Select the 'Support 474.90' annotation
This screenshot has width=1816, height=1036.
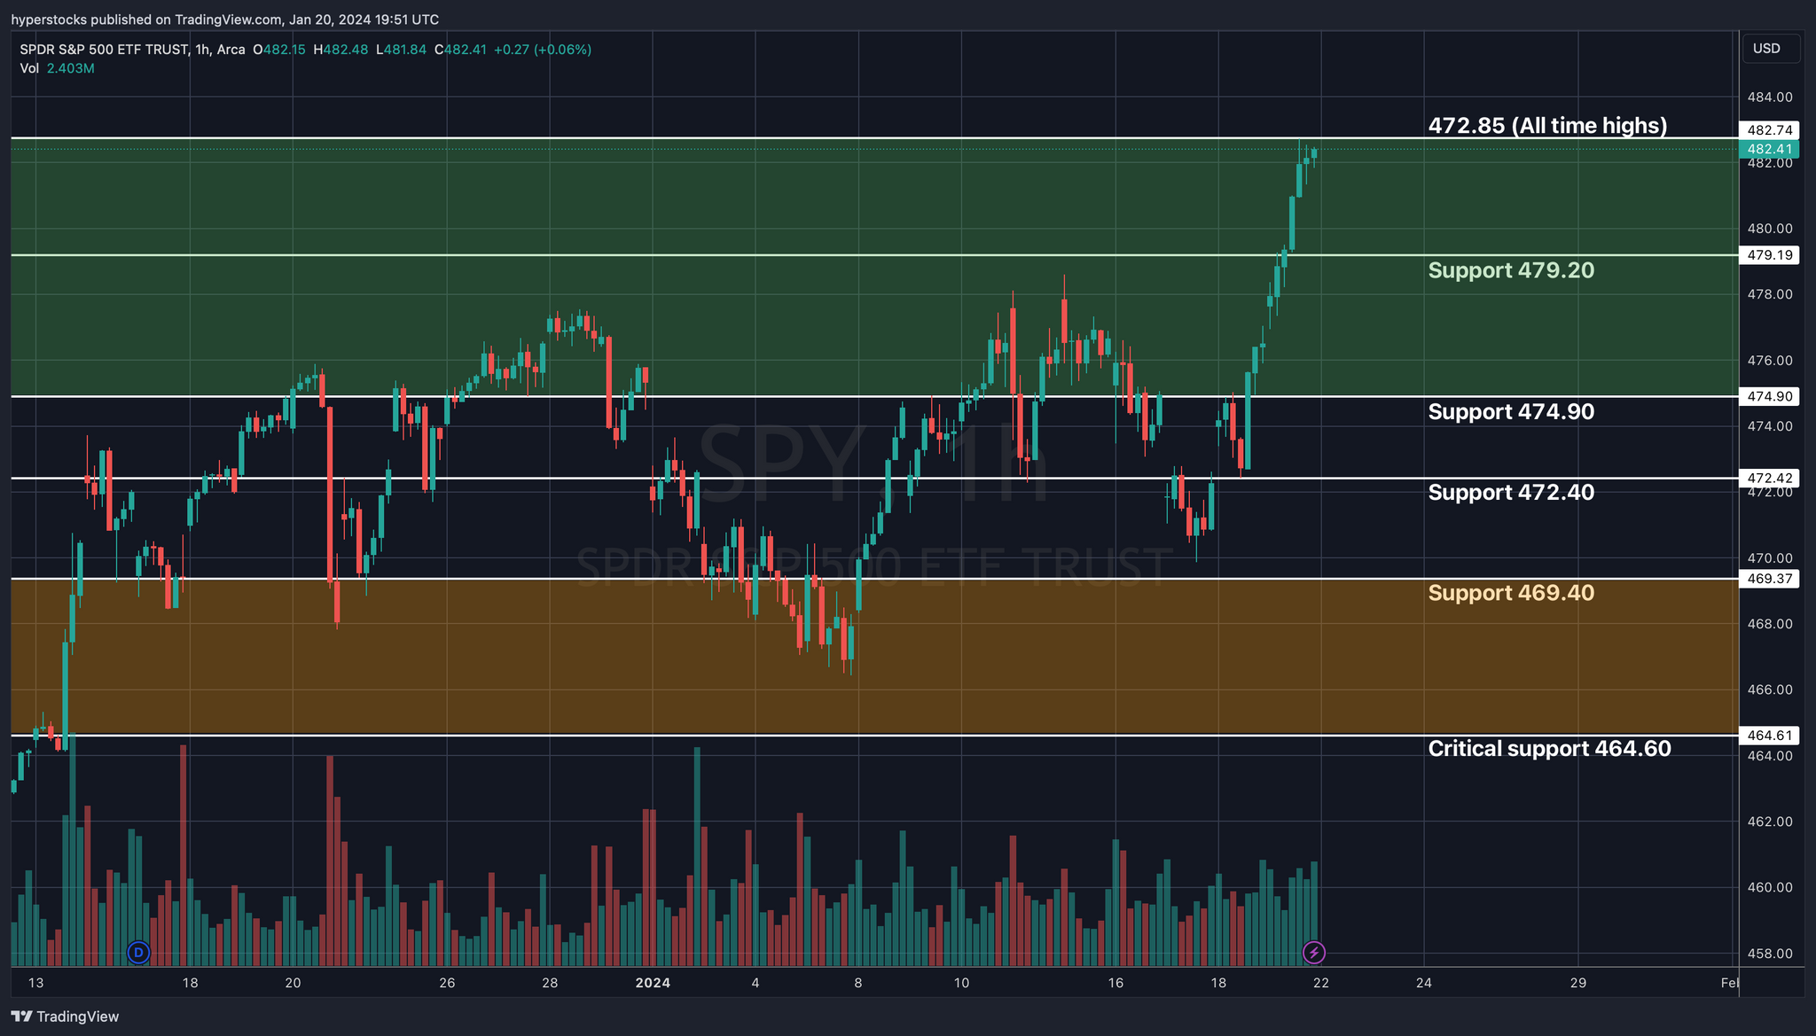(x=1511, y=411)
